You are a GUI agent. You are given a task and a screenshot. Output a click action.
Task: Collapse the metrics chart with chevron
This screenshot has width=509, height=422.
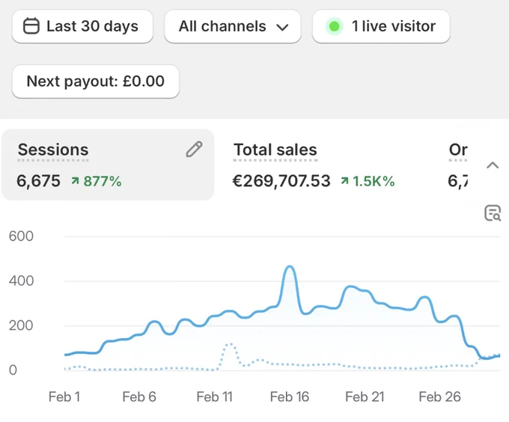(493, 165)
